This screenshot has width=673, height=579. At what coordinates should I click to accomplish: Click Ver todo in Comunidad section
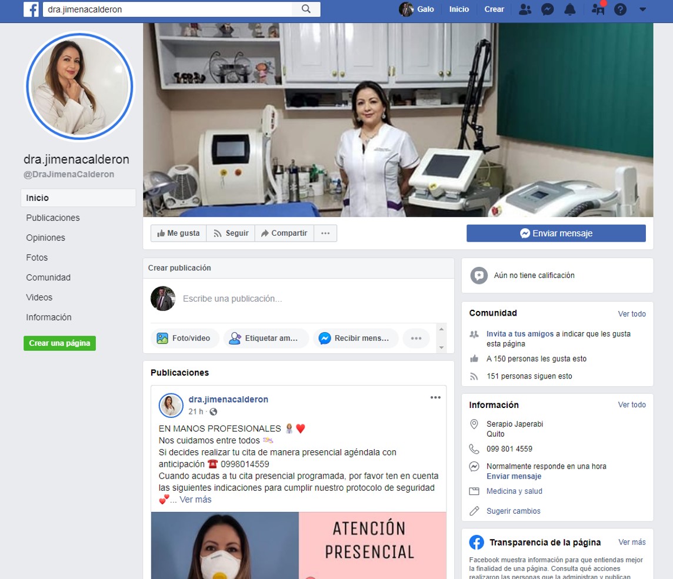631,314
